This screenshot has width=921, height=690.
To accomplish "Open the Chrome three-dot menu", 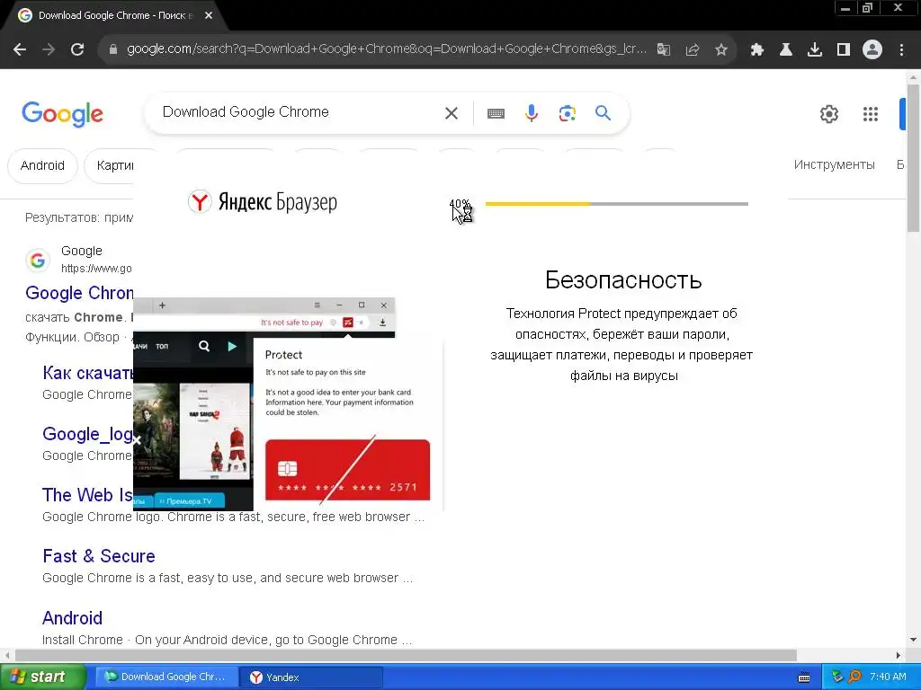I will point(901,49).
